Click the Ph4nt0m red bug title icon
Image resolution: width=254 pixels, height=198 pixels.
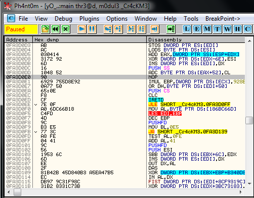(x=8, y=6)
